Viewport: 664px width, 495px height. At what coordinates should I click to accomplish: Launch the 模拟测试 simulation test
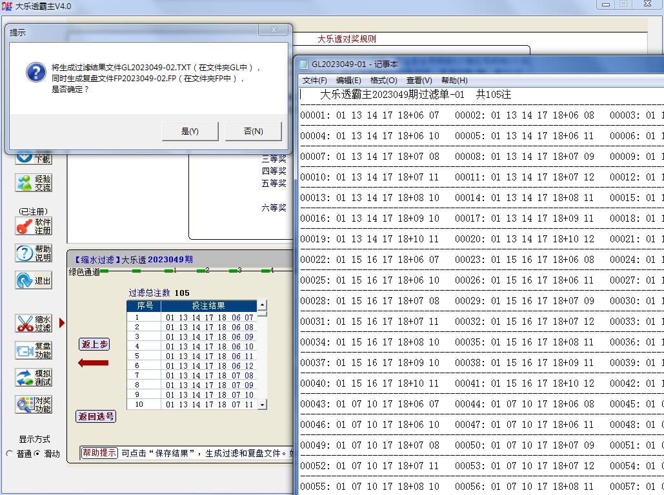tap(34, 378)
